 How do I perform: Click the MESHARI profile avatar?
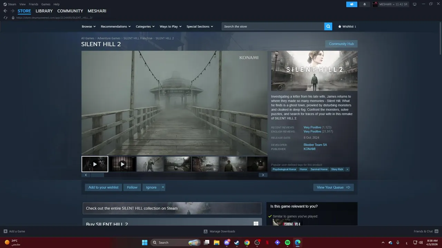click(x=375, y=4)
